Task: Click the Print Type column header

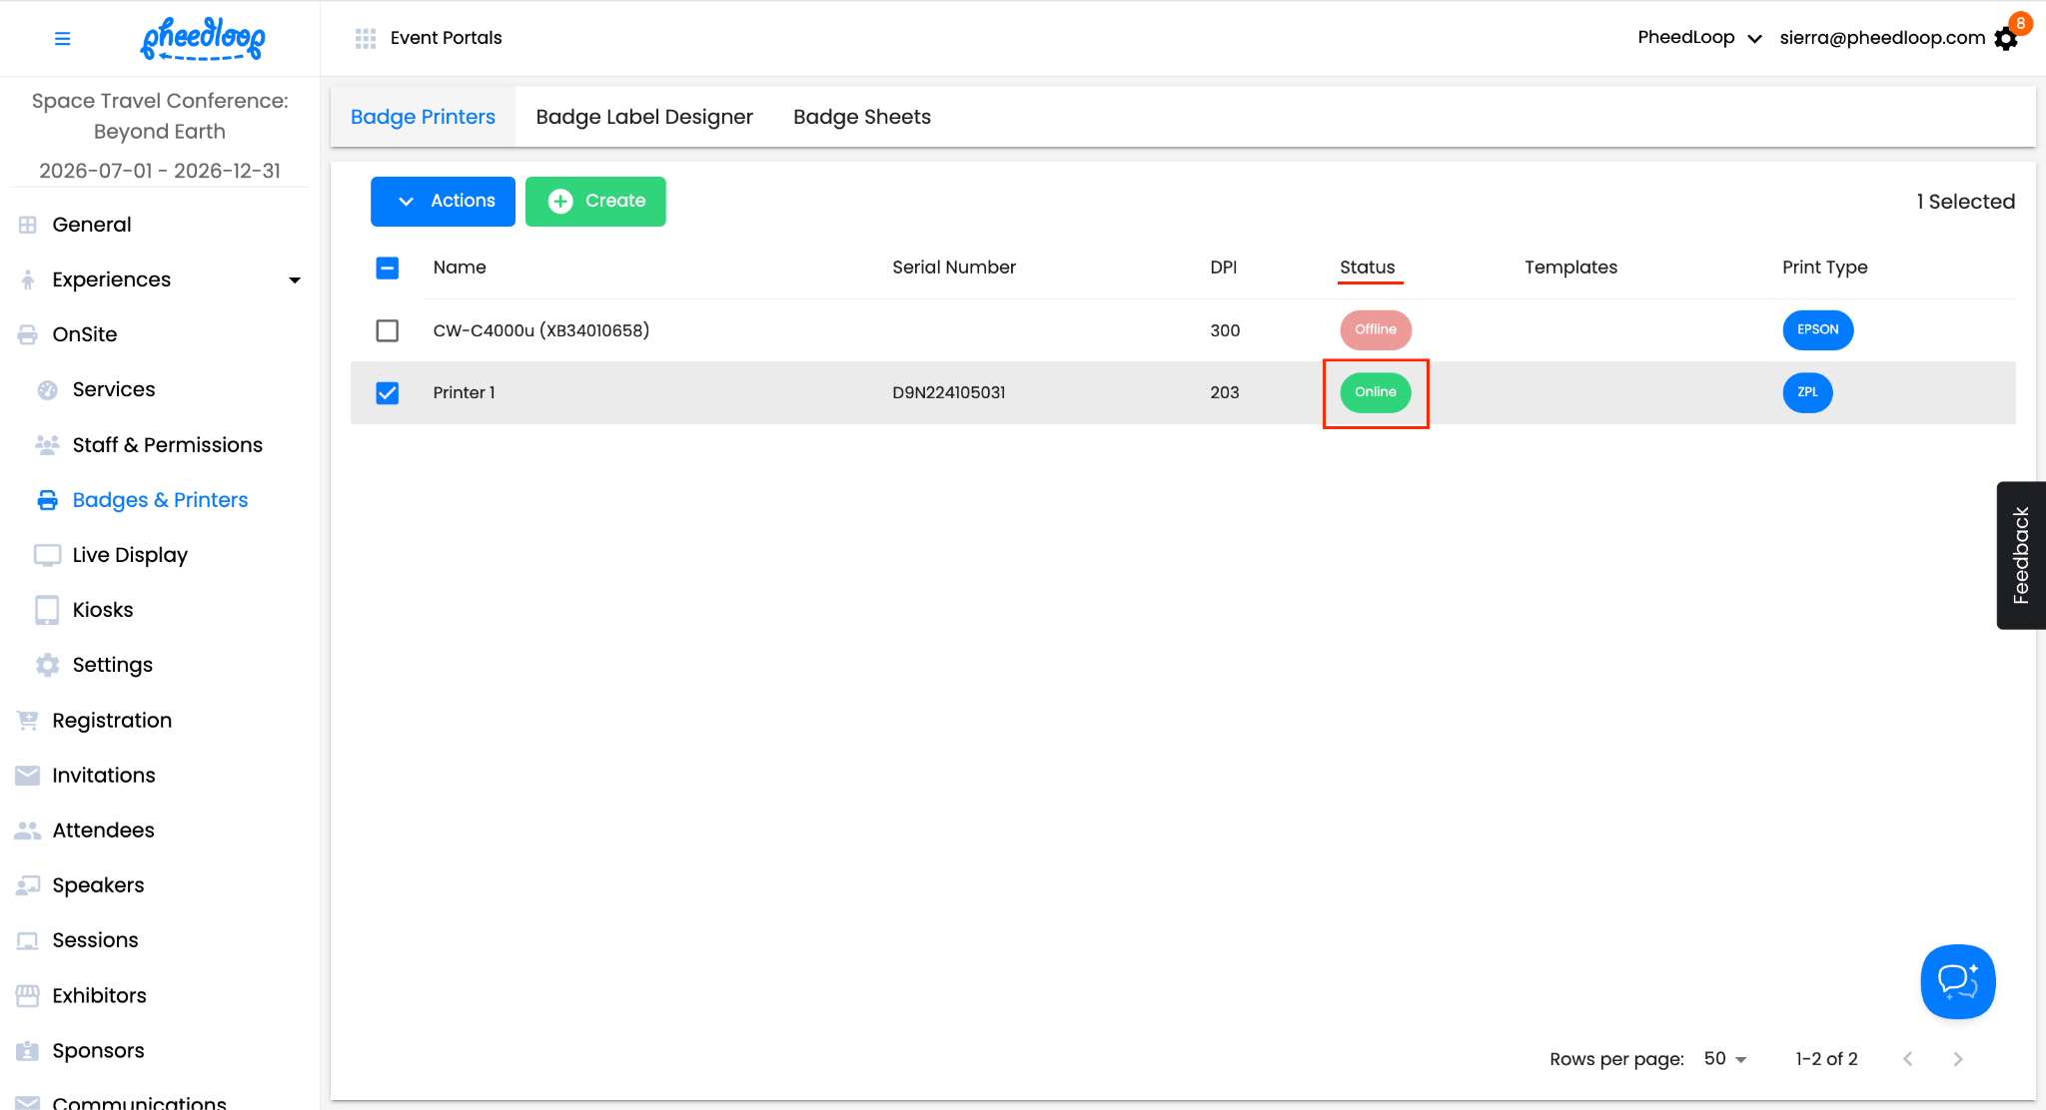Action: [1824, 268]
